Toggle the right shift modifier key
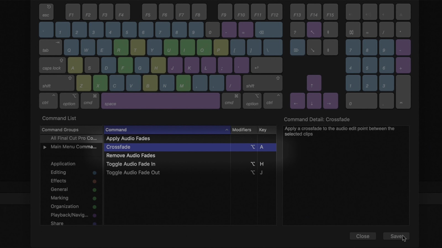The image size is (442, 248). point(262,83)
